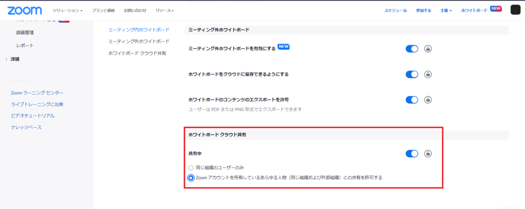Turn off the 共有中 toggle
525x209 pixels.
[x=412, y=153]
